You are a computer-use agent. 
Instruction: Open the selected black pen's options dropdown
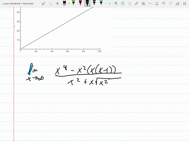(x=89, y=6)
